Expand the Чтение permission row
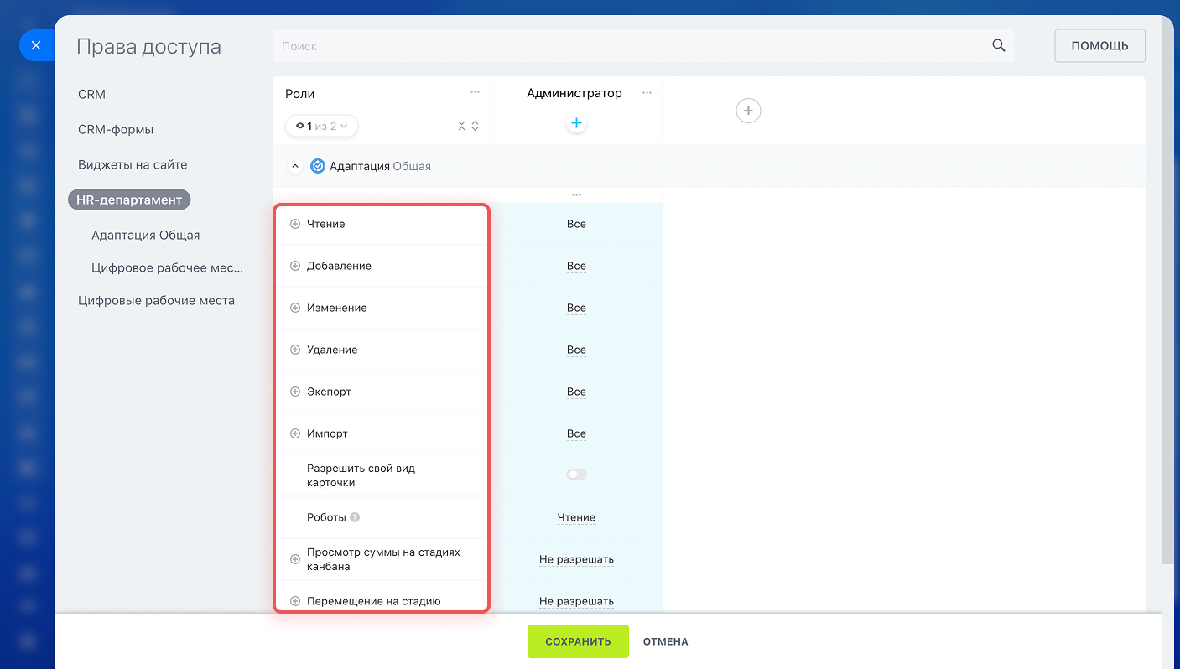The width and height of the screenshot is (1180, 669). [x=295, y=224]
